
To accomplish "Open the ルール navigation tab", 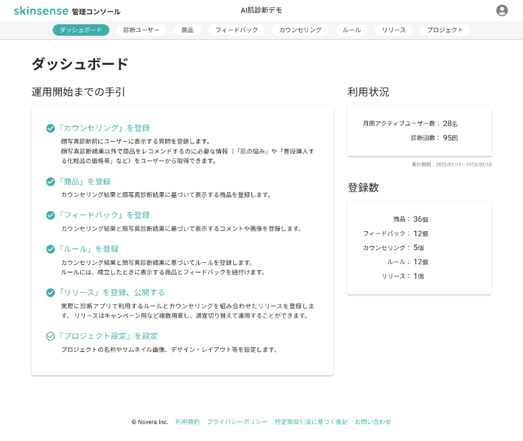I will pyautogui.click(x=352, y=30).
